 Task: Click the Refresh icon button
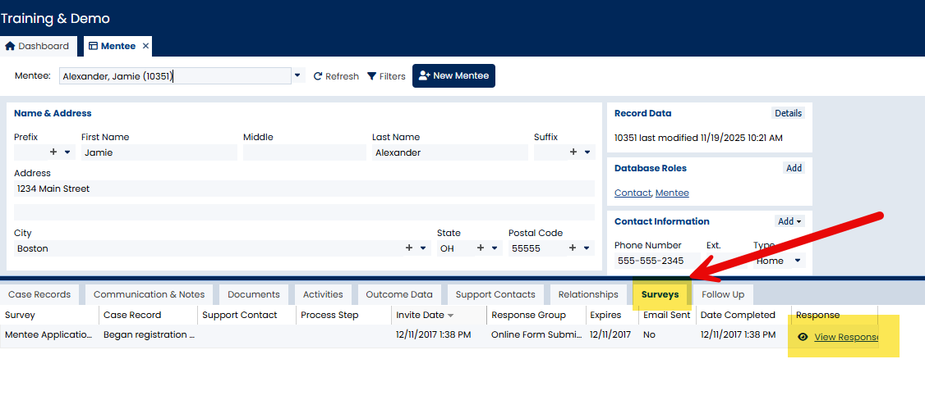[318, 76]
